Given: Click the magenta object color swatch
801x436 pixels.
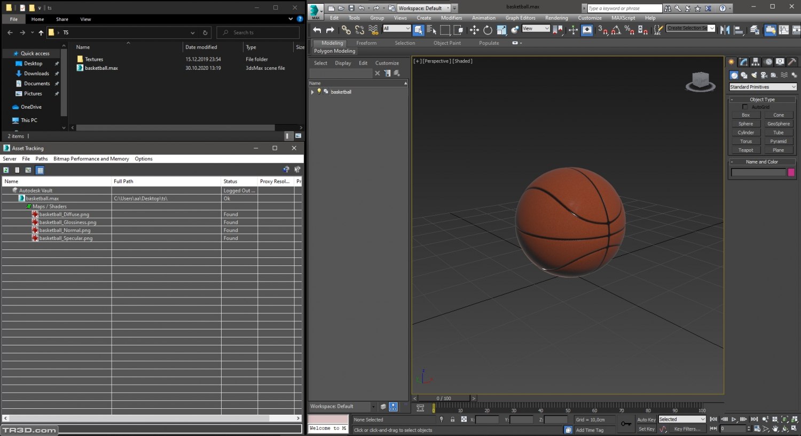Looking at the screenshot, I should pos(791,172).
